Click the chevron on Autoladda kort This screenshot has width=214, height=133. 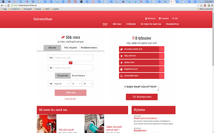point(162,76)
